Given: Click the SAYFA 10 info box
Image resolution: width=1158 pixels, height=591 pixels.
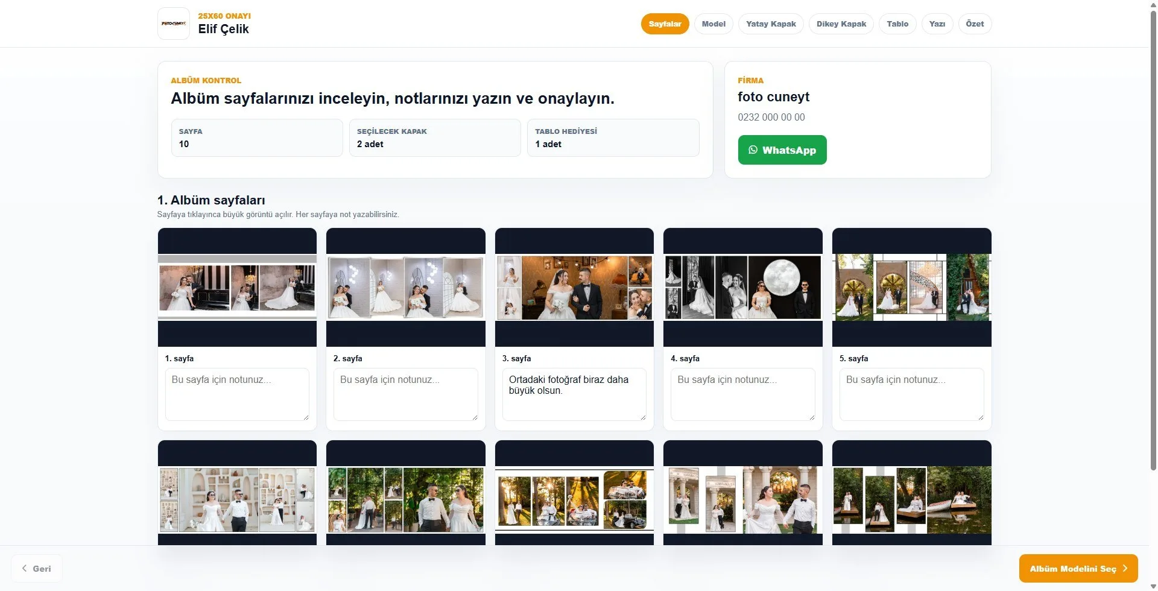Looking at the screenshot, I should (257, 137).
